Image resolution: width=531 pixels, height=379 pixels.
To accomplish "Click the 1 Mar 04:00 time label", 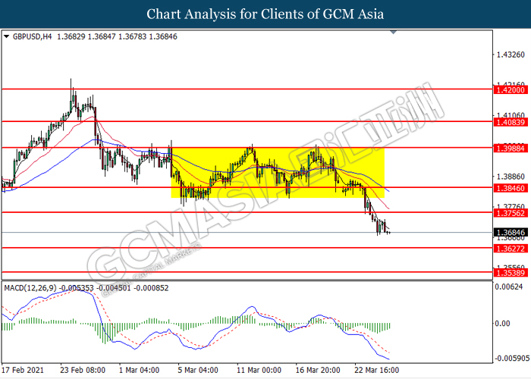I will click(139, 370).
